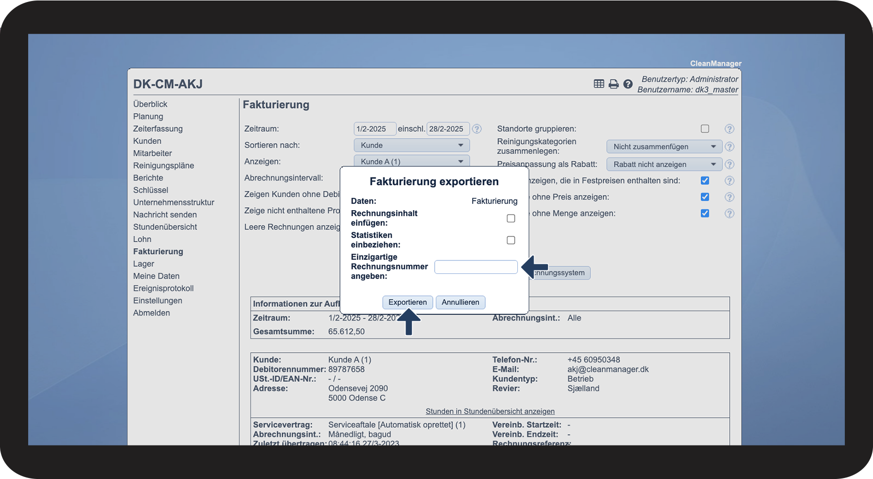Click Stunden in Stundenübersicht anzeigen link
Screen dimensions: 873x479
pos(490,411)
